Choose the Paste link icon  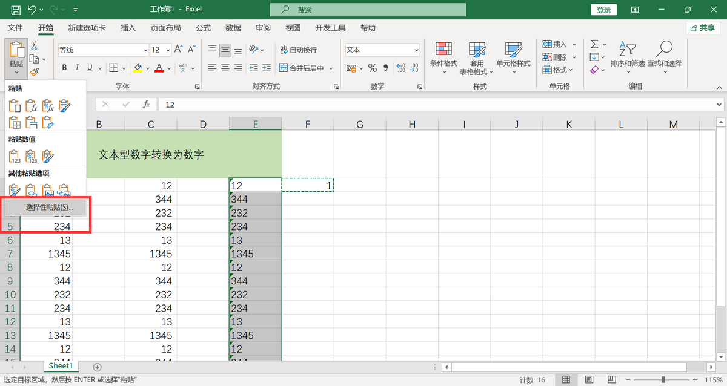coord(32,190)
